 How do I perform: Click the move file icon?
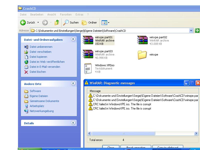pos(26,52)
